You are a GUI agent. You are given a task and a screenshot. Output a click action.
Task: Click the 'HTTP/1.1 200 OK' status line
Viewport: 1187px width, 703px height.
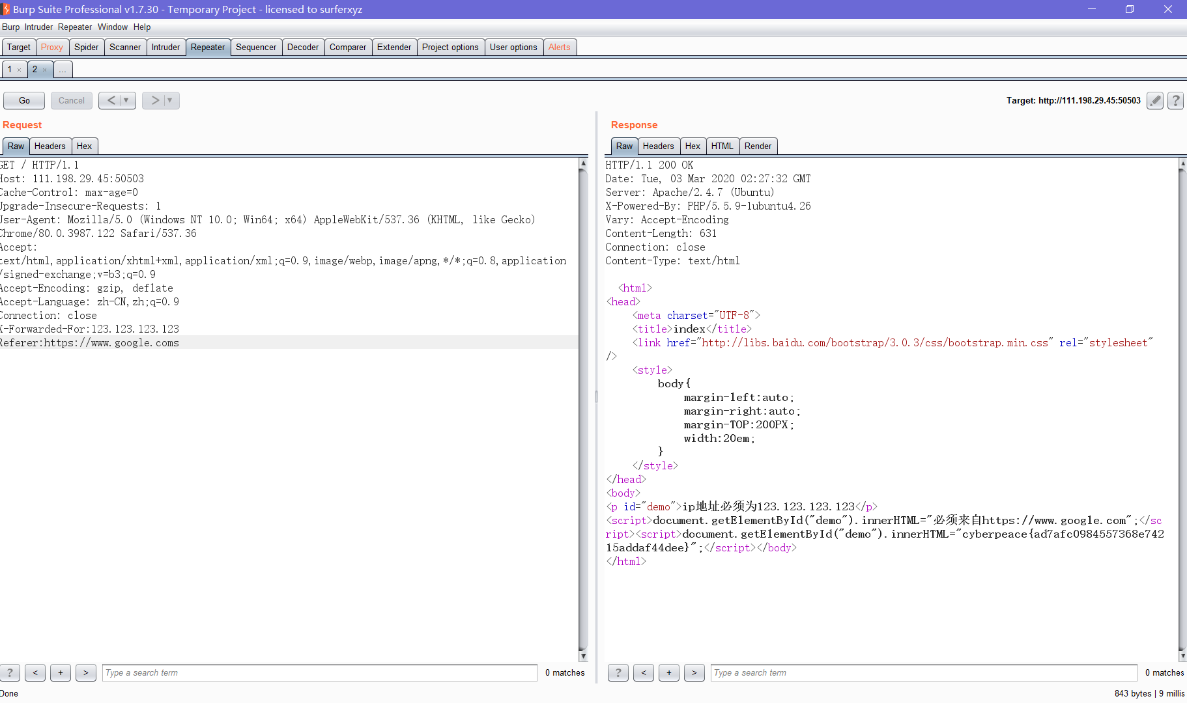click(650, 165)
